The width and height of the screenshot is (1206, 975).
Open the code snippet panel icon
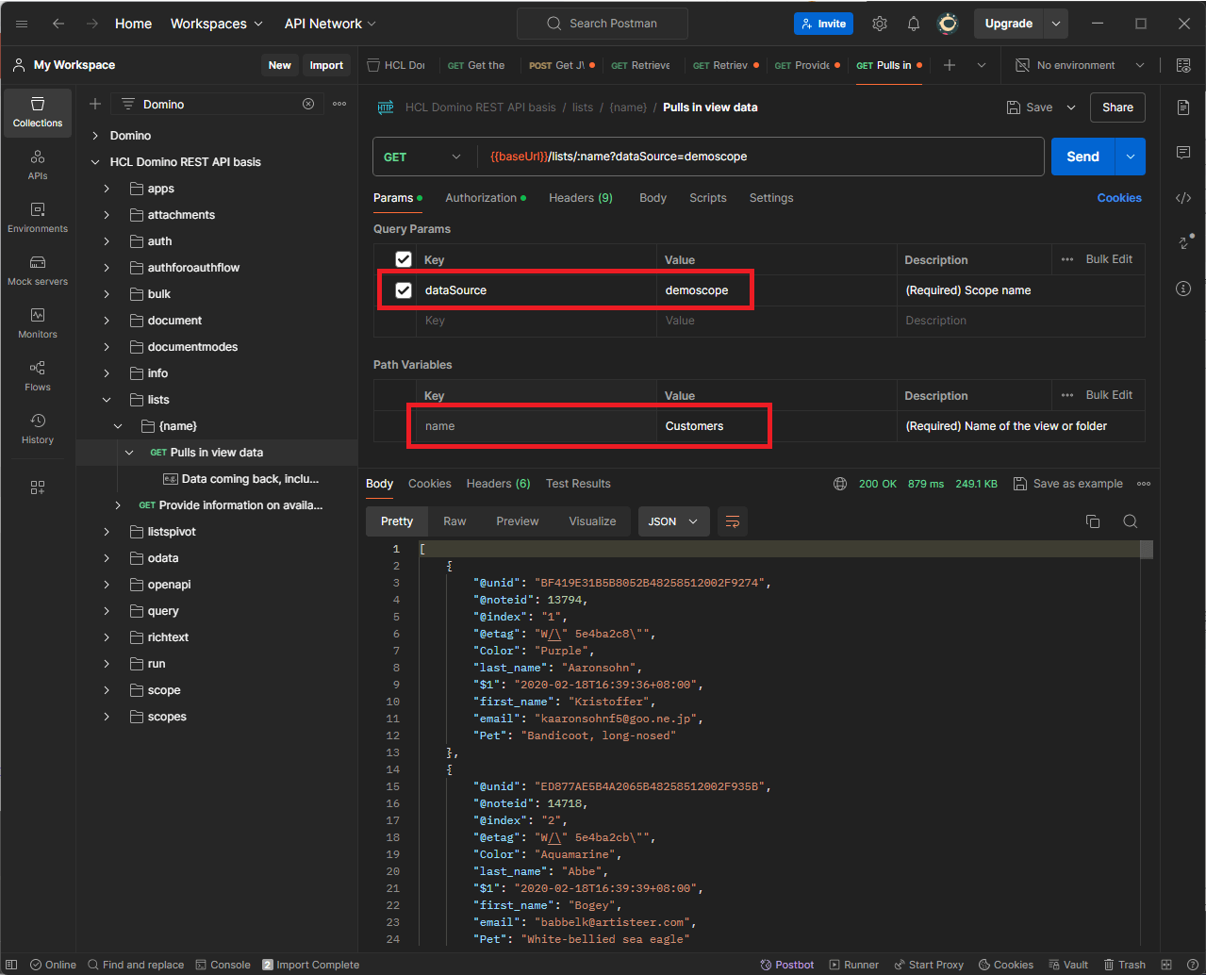coord(1183,197)
